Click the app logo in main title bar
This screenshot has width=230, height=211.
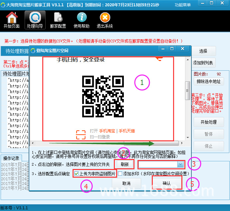point(3,5)
